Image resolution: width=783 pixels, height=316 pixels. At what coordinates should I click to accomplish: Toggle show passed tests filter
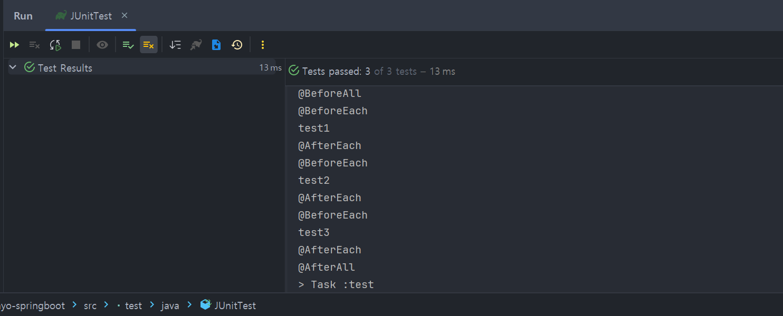click(x=128, y=45)
